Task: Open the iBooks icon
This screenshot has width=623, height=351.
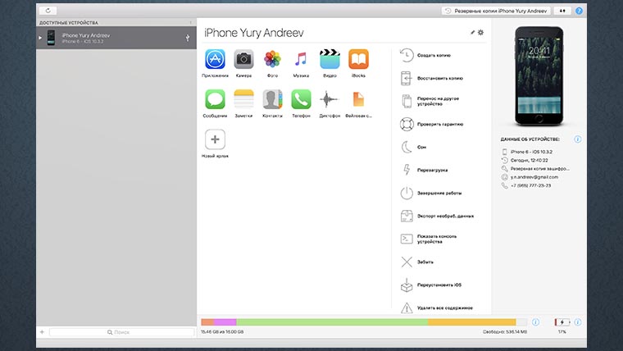Action: tap(358, 59)
